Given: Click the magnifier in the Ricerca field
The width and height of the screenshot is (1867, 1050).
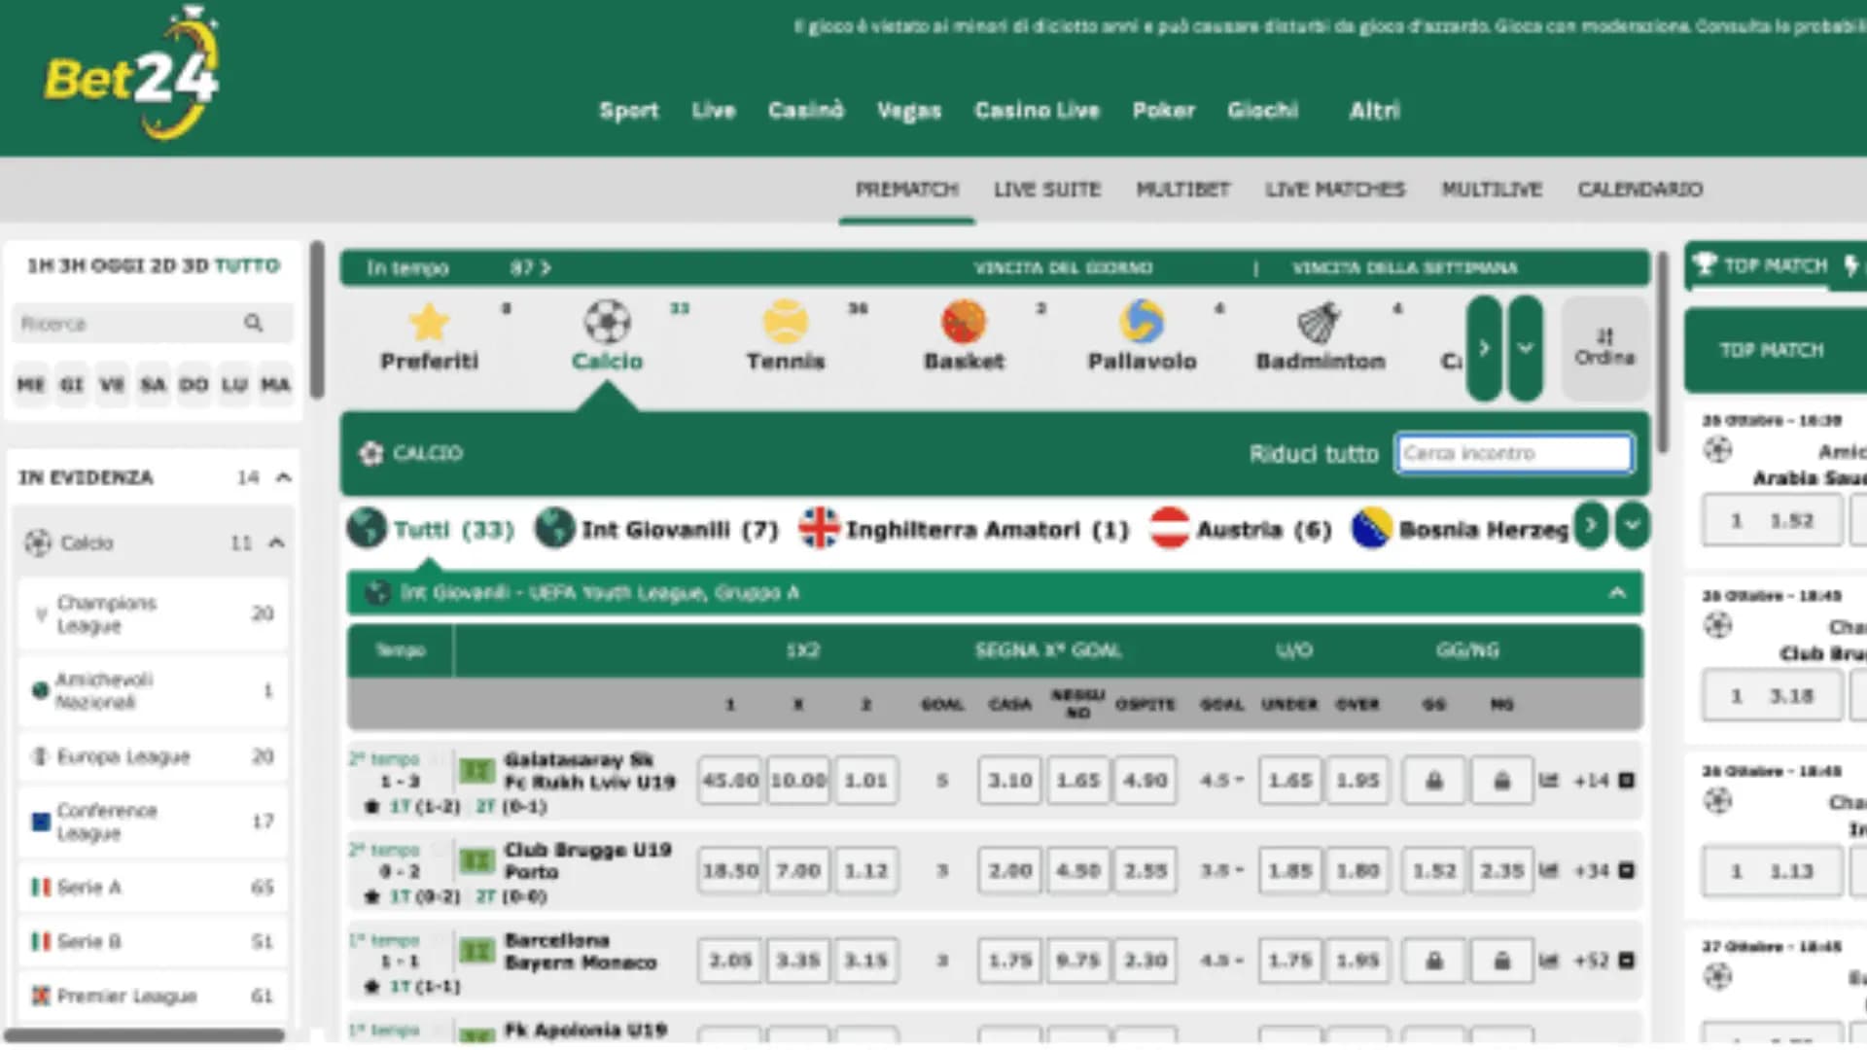Looking at the screenshot, I should 256,323.
